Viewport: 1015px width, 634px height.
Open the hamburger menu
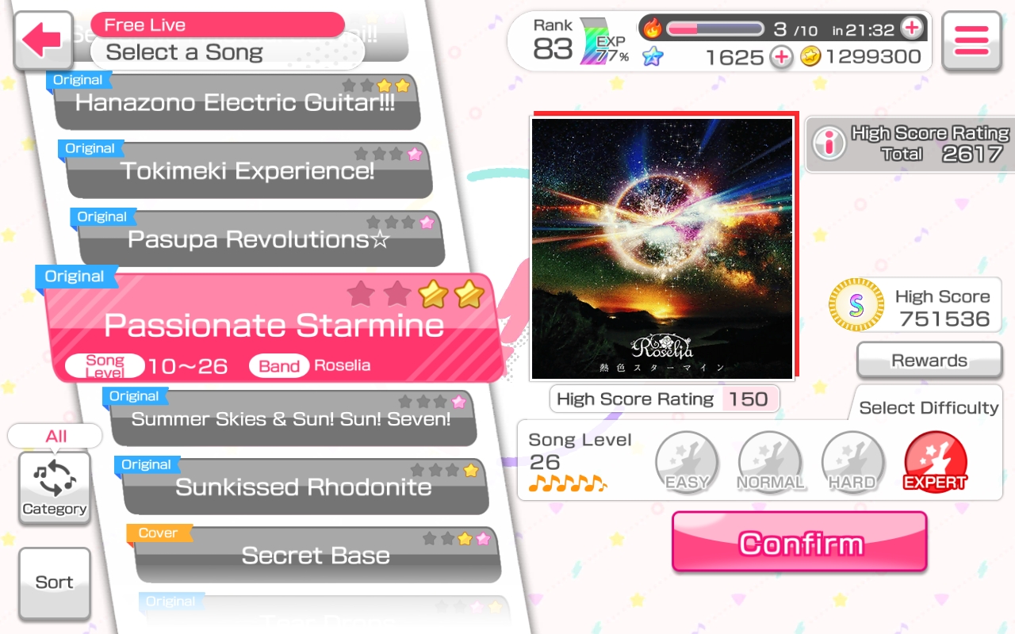point(971,40)
